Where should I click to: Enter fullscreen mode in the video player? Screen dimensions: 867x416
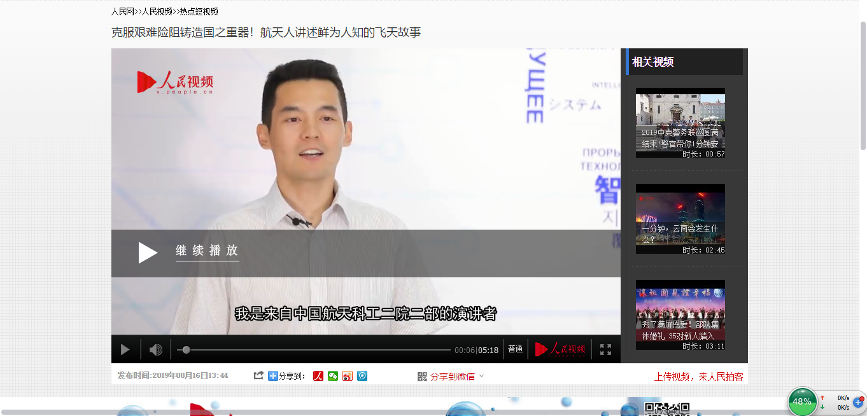point(605,350)
